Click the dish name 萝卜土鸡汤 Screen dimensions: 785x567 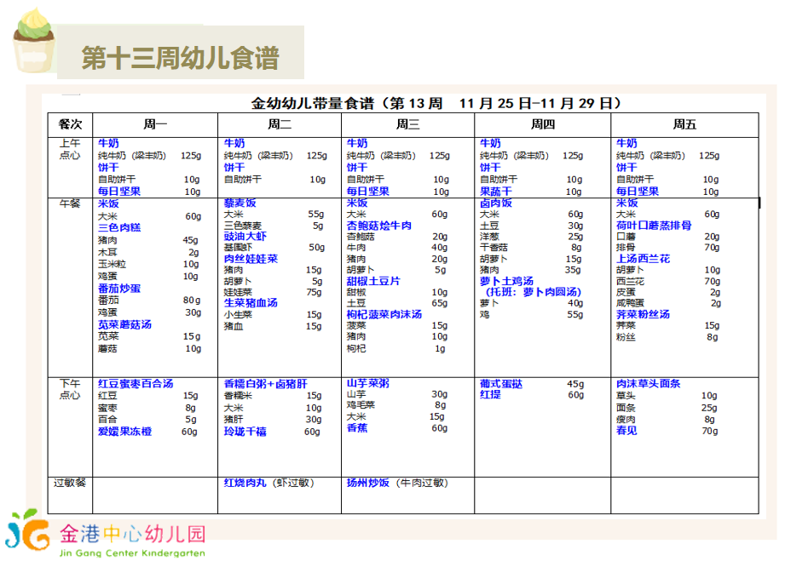(x=506, y=281)
